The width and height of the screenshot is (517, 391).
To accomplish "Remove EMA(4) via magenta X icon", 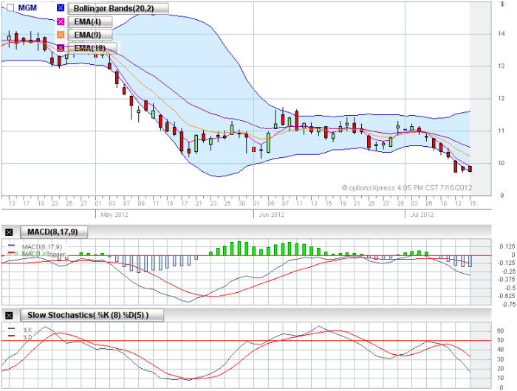I will pyautogui.click(x=61, y=21).
